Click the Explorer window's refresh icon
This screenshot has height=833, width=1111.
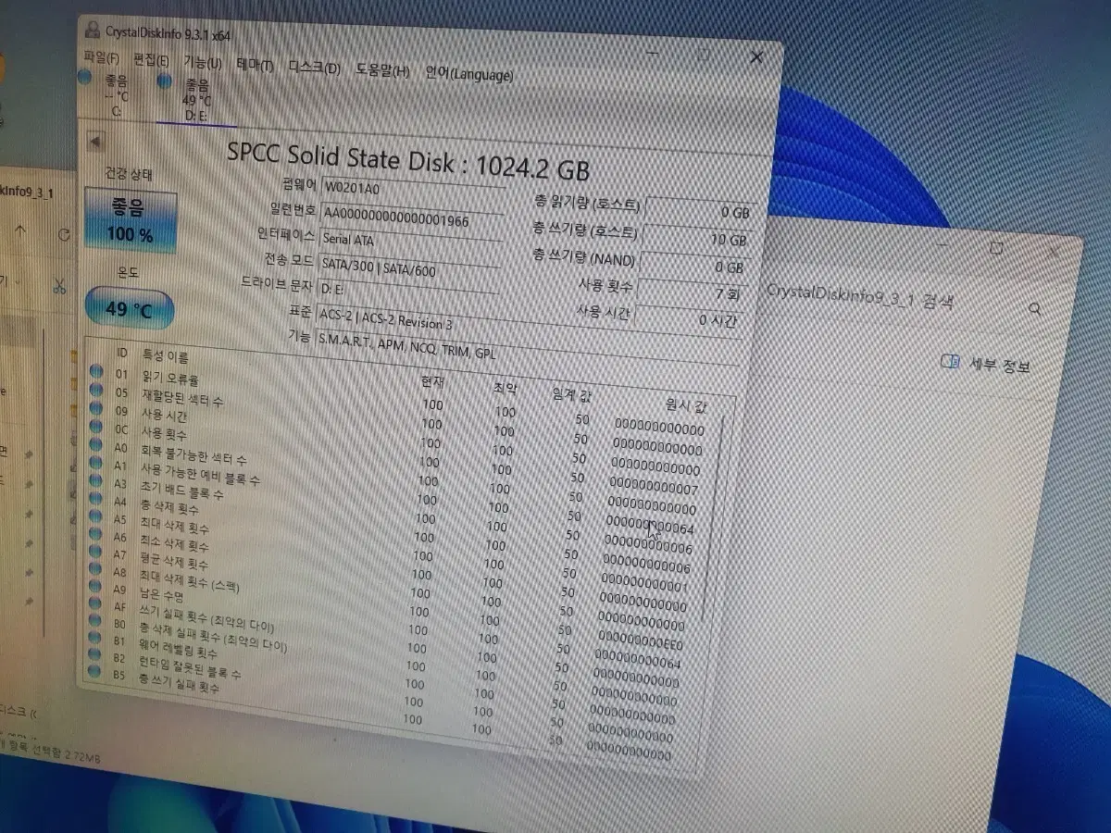(x=64, y=235)
